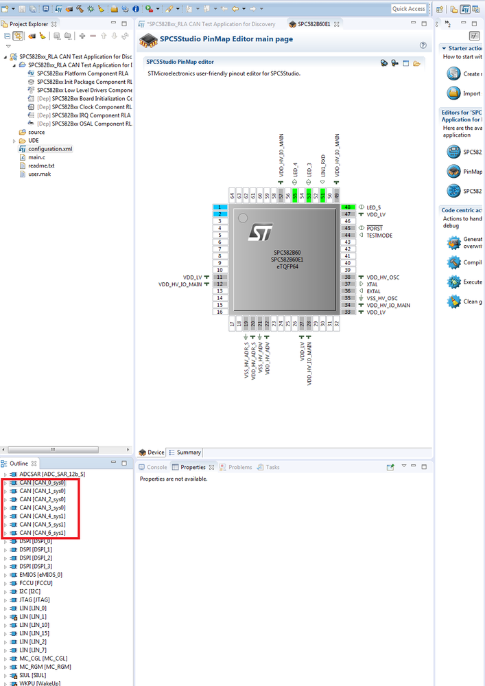This screenshot has width=485, height=686.
Task: Open the Run configurations dropdown arrow
Action: click(158, 9)
